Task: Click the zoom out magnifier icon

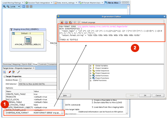Action: click(x=8, y=7)
